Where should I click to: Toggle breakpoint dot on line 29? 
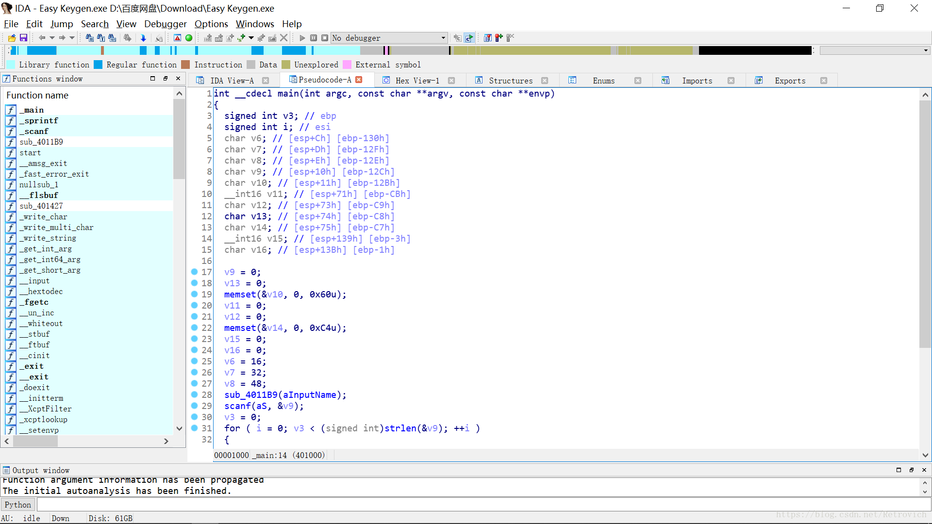[194, 406]
